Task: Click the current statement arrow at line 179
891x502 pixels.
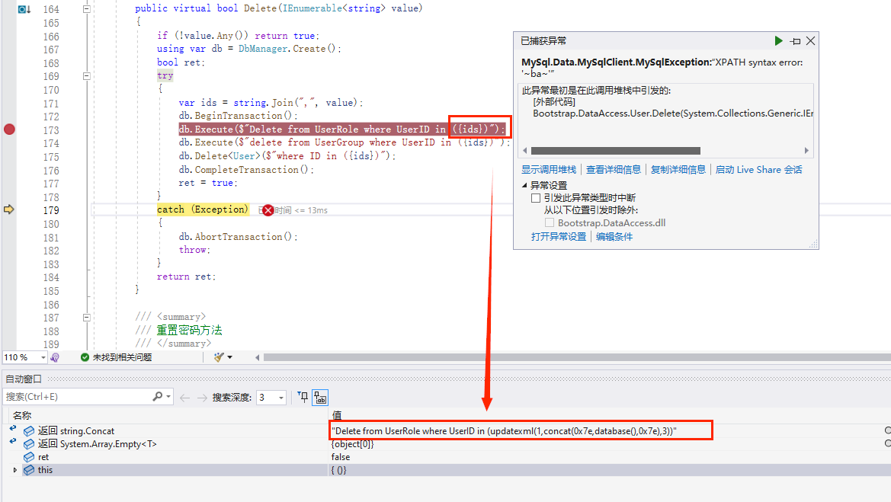Action: 8,209
